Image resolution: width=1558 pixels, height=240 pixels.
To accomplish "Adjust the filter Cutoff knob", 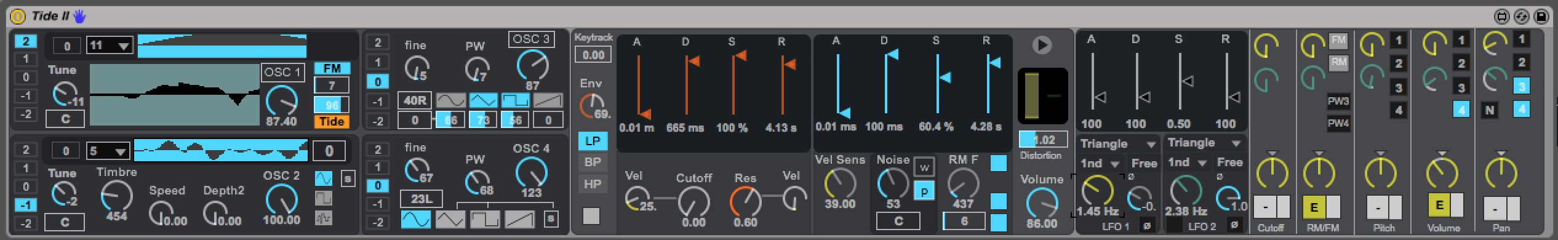I will tap(693, 201).
